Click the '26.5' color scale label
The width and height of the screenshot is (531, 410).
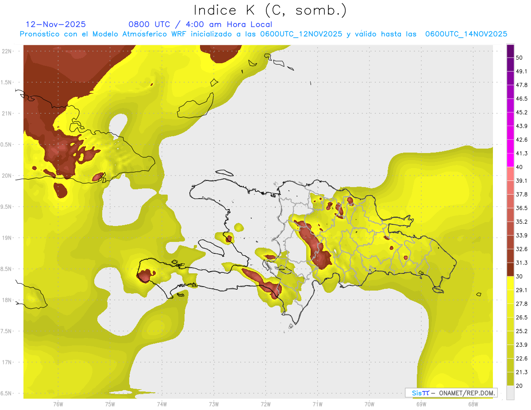[x=522, y=317]
